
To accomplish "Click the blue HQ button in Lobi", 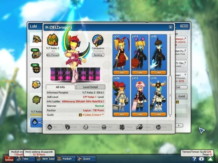I will [x=37, y=123].
